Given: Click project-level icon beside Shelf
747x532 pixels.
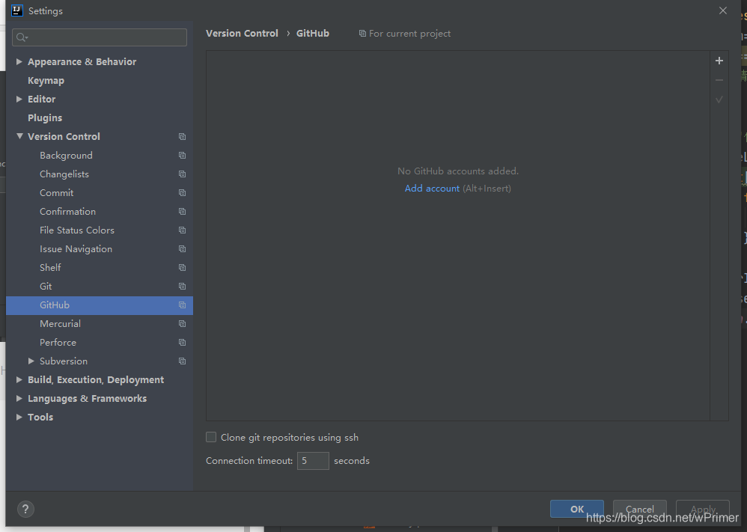Looking at the screenshot, I should point(182,267).
